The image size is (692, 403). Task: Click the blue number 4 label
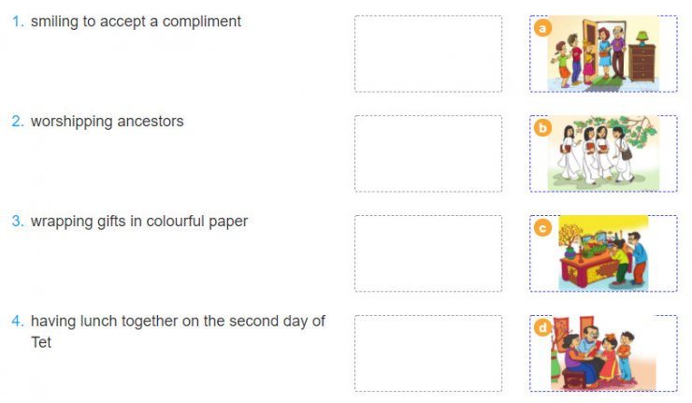coord(17,322)
